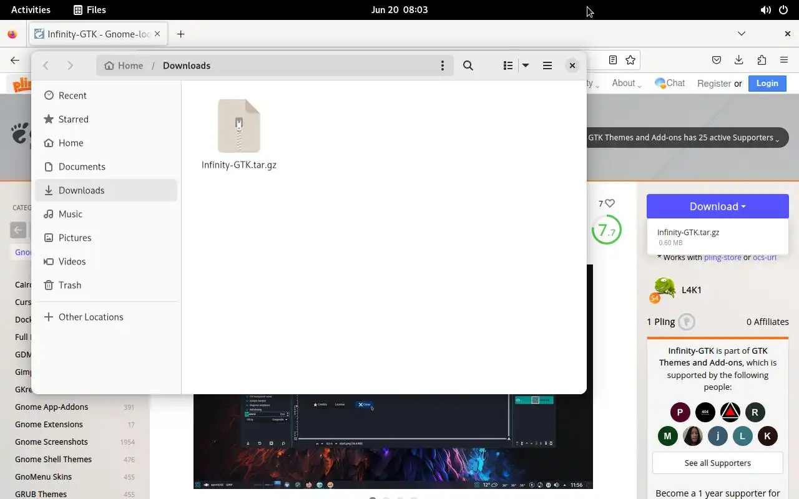Viewport: 799px width, 499px height.
Task: Open Pictures in the Files sidebar
Action: [x=106, y=238]
